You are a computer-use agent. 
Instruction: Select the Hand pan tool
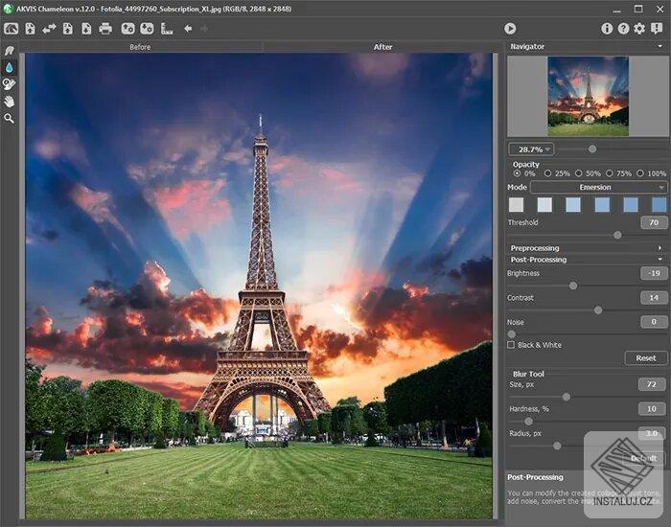coord(9,102)
